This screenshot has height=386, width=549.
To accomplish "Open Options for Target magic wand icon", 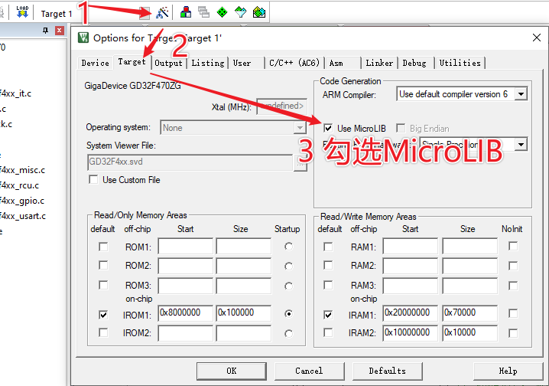I will pos(162,12).
